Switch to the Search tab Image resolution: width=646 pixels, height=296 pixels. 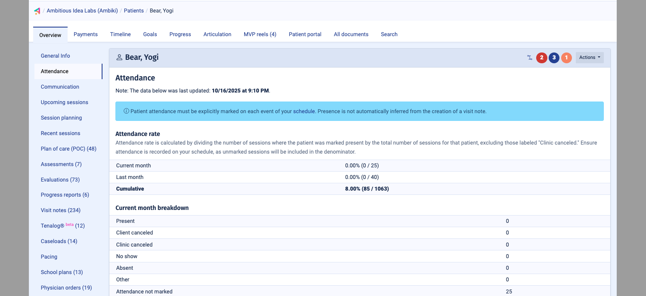tap(389, 34)
